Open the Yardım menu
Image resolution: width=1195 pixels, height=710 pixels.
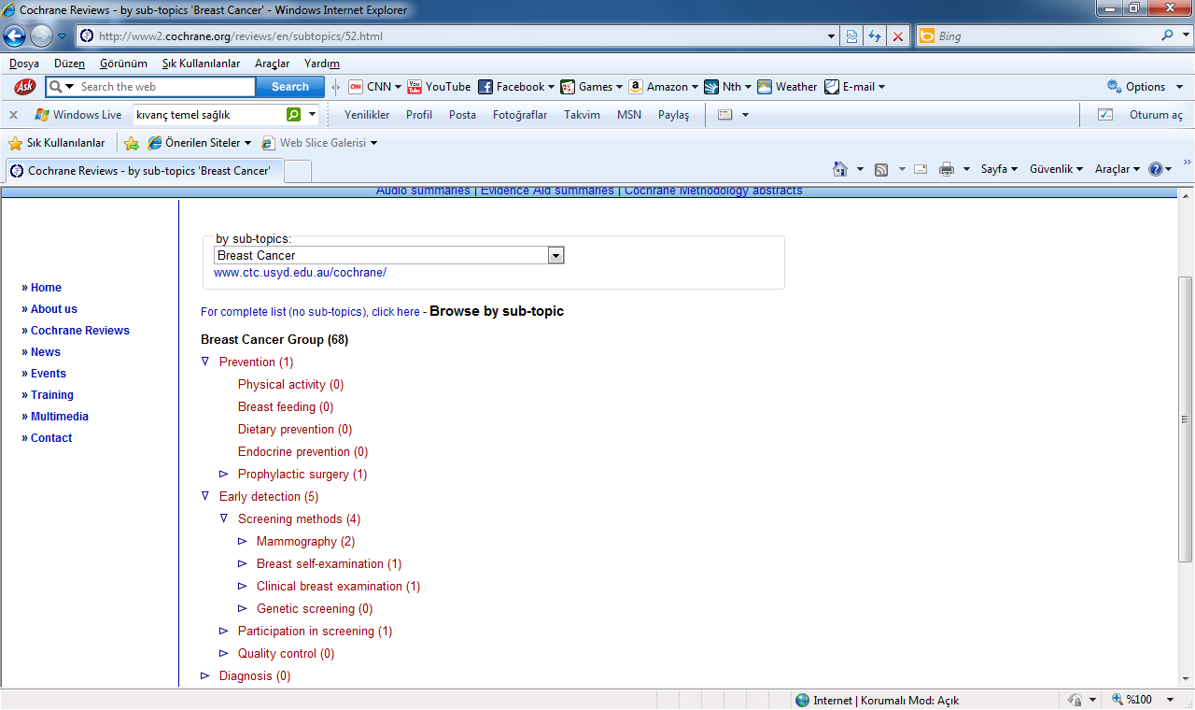tap(322, 64)
